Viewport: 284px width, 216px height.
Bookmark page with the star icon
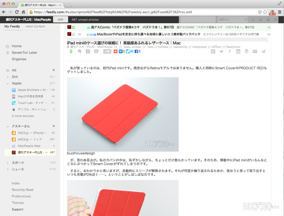[x=265, y=12]
